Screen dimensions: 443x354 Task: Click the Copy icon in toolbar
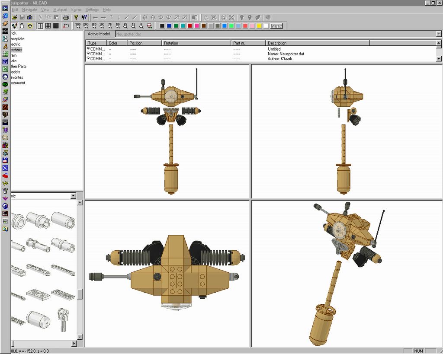coord(48,17)
